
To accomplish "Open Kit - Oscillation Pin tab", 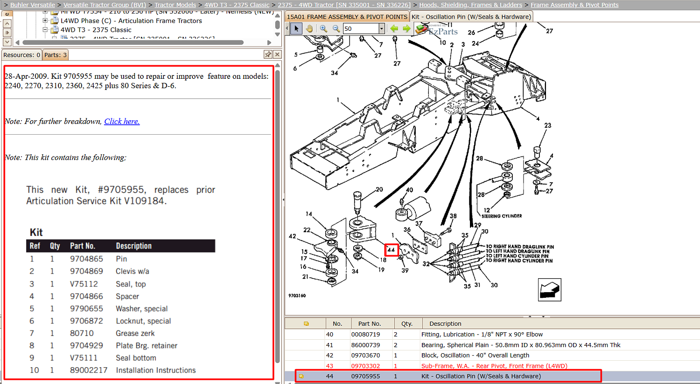I will point(471,17).
